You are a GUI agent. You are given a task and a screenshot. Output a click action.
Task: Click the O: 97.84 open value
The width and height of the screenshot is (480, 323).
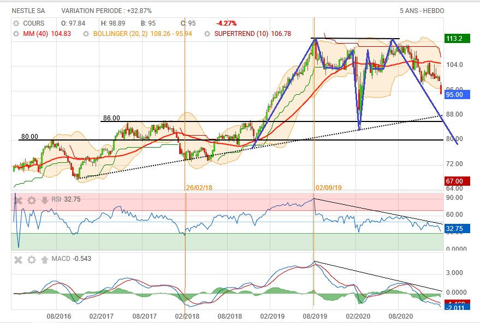[x=73, y=23]
